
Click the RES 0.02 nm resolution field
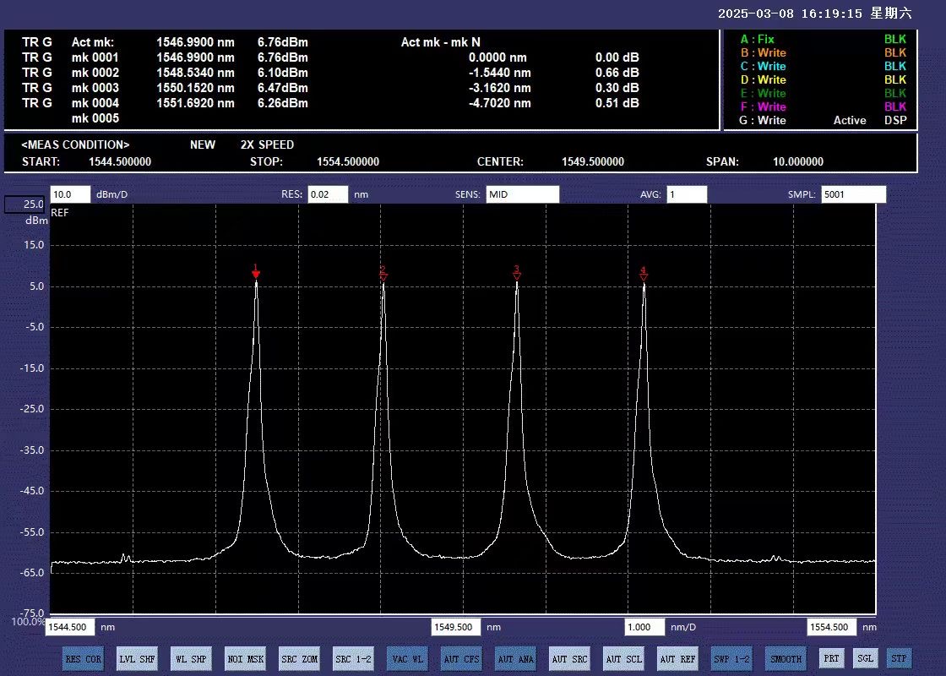tap(328, 194)
